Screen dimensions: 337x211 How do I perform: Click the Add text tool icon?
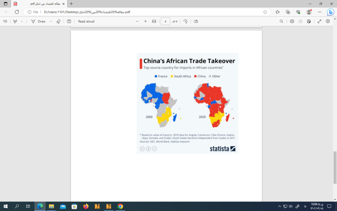(x=69, y=21)
